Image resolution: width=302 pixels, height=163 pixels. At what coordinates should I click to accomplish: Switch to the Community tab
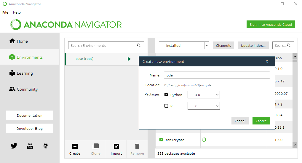point(30,89)
